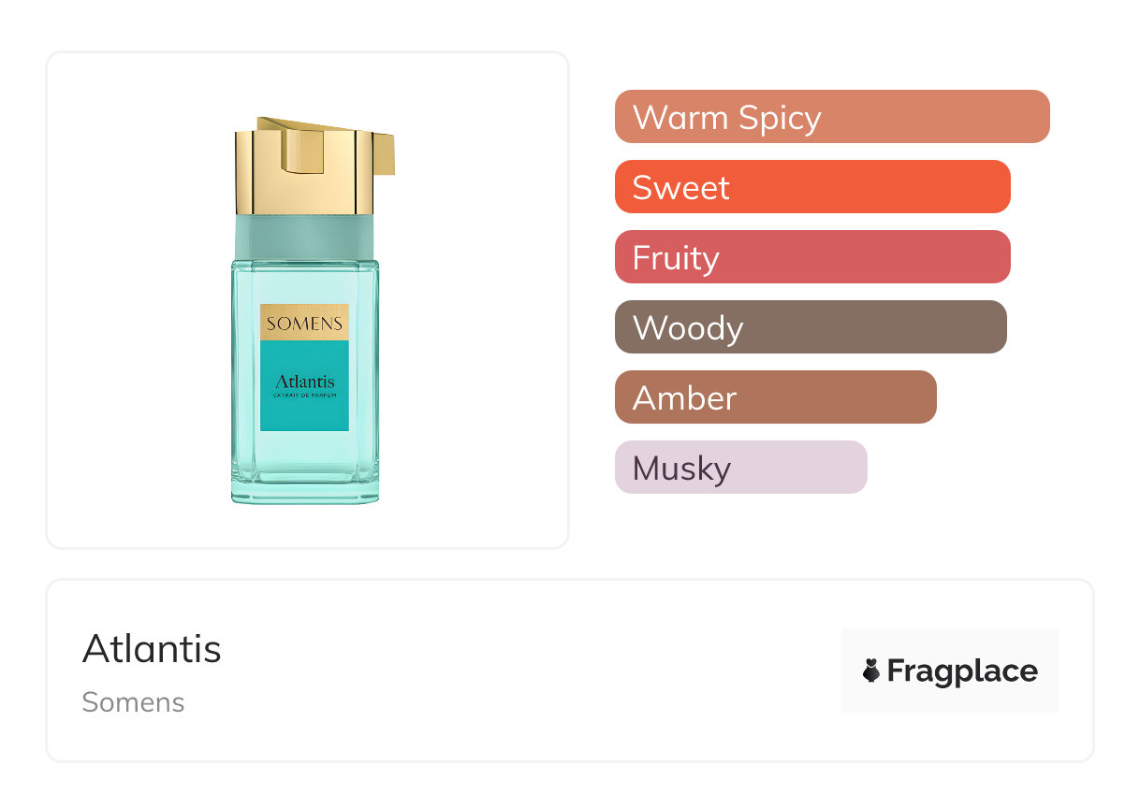Click the Fragplace perfume bottle logo icon
Screen dimensions: 1140x808
coord(871,671)
